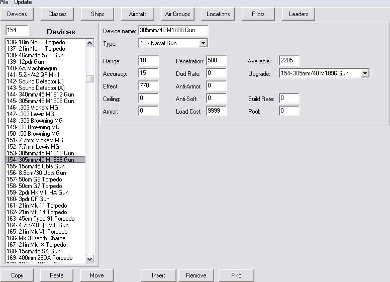
Task: Select '150- .50 Browning MG' entry
Action: [x=45, y=134]
